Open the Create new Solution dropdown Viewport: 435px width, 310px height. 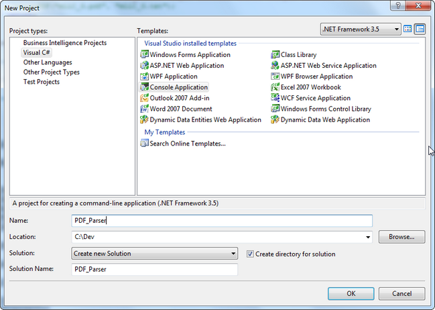coord(155,254)
